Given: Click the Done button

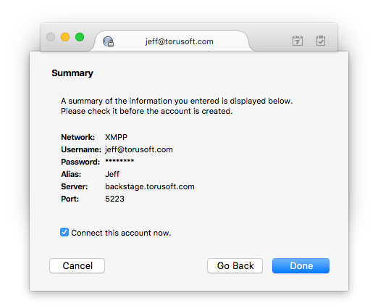Looking at the screenshot, I should pyautogui.click(x=301, y=265).
